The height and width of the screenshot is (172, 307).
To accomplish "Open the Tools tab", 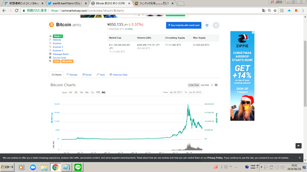I will pos(101,75).
